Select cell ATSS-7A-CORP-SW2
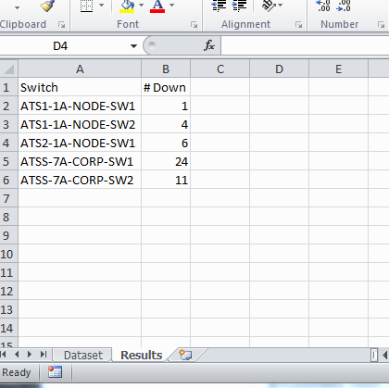 click(x=80, y=180)
